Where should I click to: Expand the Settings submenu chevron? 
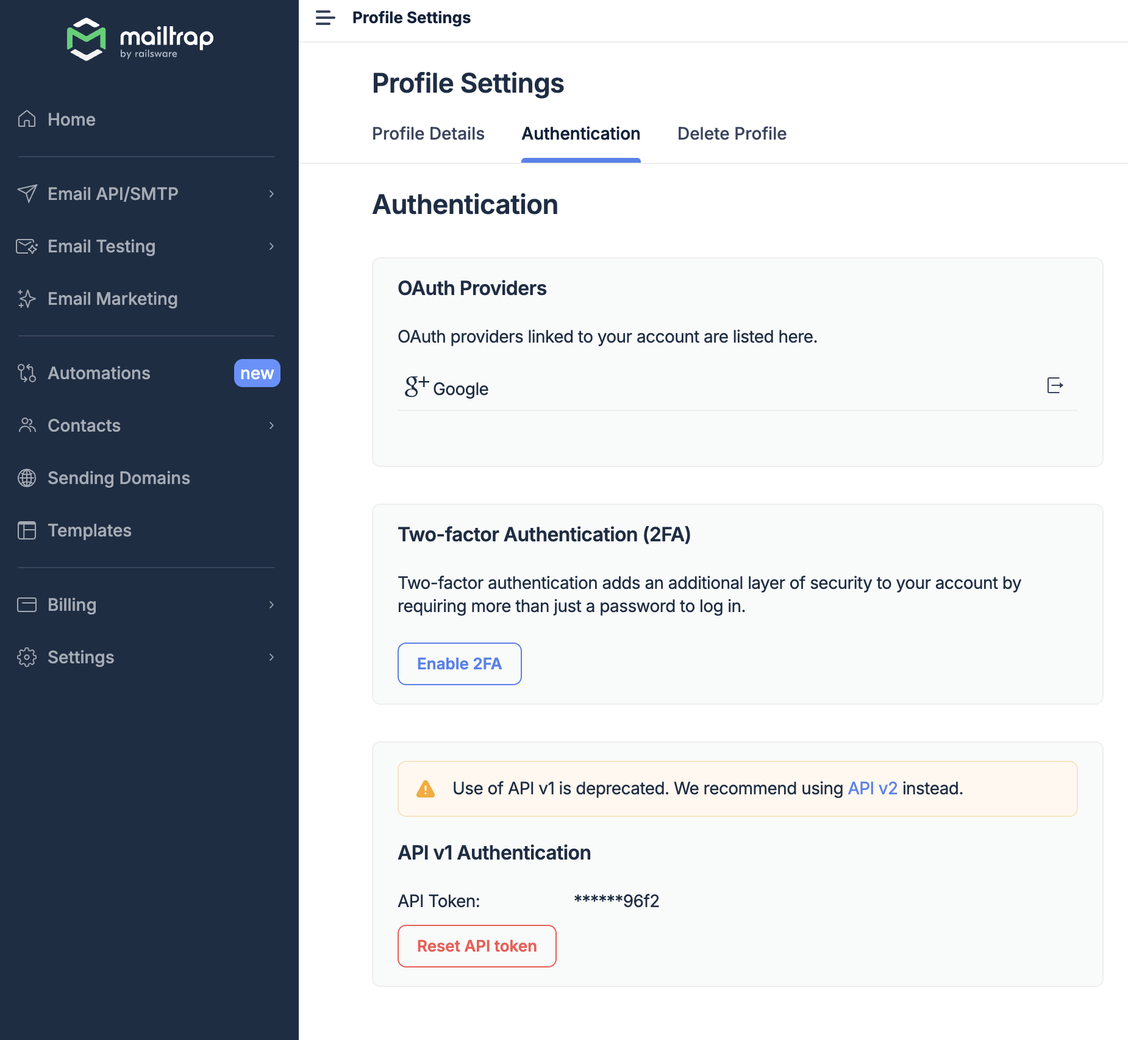pyautogui.click(x=271, y=657)
